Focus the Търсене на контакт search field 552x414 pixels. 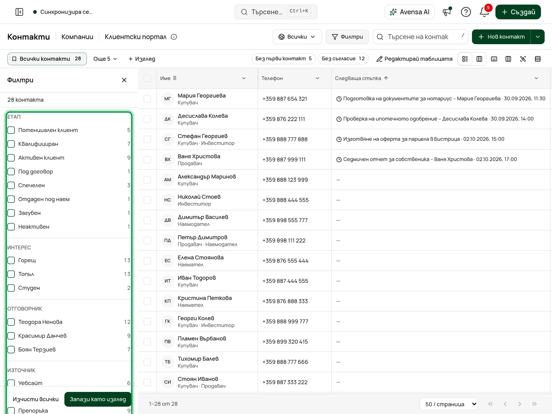(420, 37)
